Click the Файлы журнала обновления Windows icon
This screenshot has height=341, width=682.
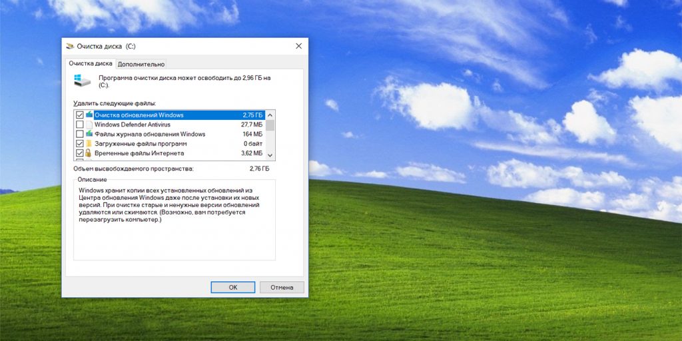(89, 134)
